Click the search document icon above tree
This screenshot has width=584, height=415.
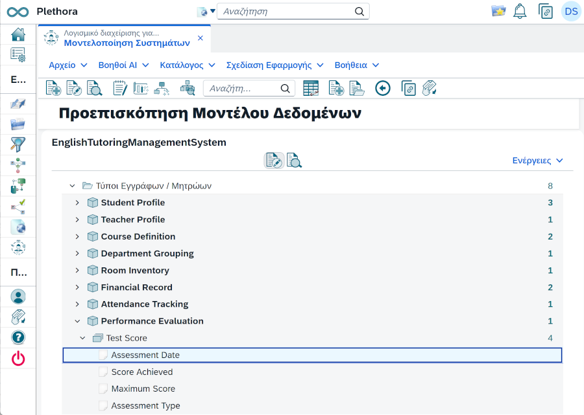[x=294, y=161]
